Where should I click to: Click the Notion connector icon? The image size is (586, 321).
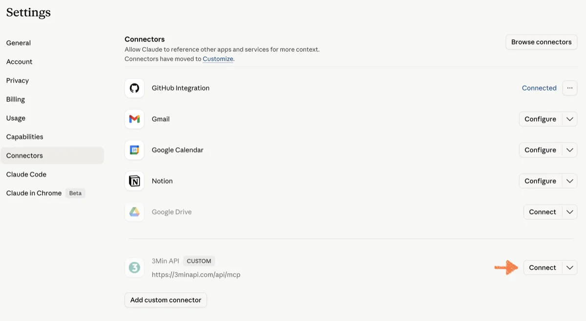[134, 181]
